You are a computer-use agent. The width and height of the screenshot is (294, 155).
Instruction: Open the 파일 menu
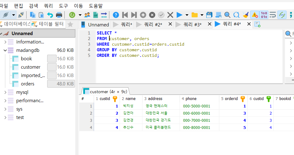(x=4, y=6)
